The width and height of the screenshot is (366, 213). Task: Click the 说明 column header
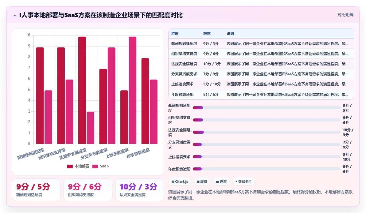(x=230, y=33)
